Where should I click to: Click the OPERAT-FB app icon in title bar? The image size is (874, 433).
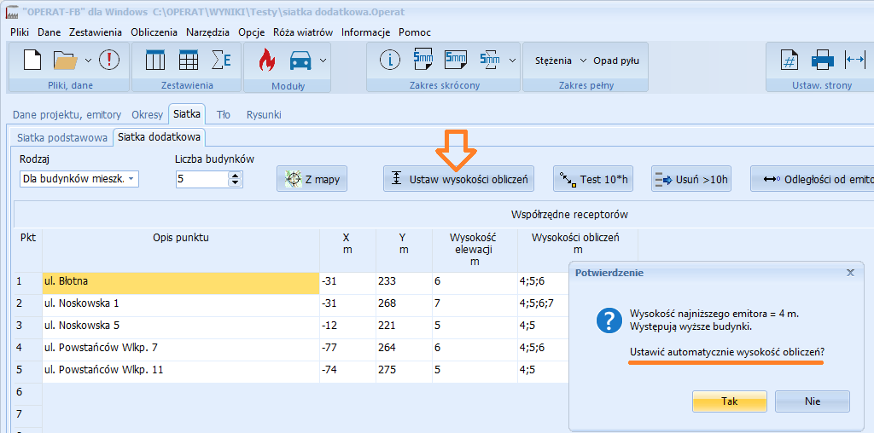(x=12, y=12)
